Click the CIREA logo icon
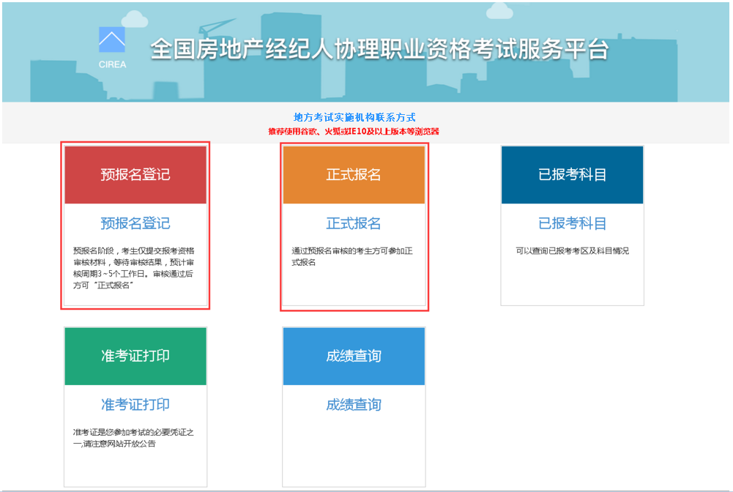The image size is (733, 492). click(x=112, y=41)
